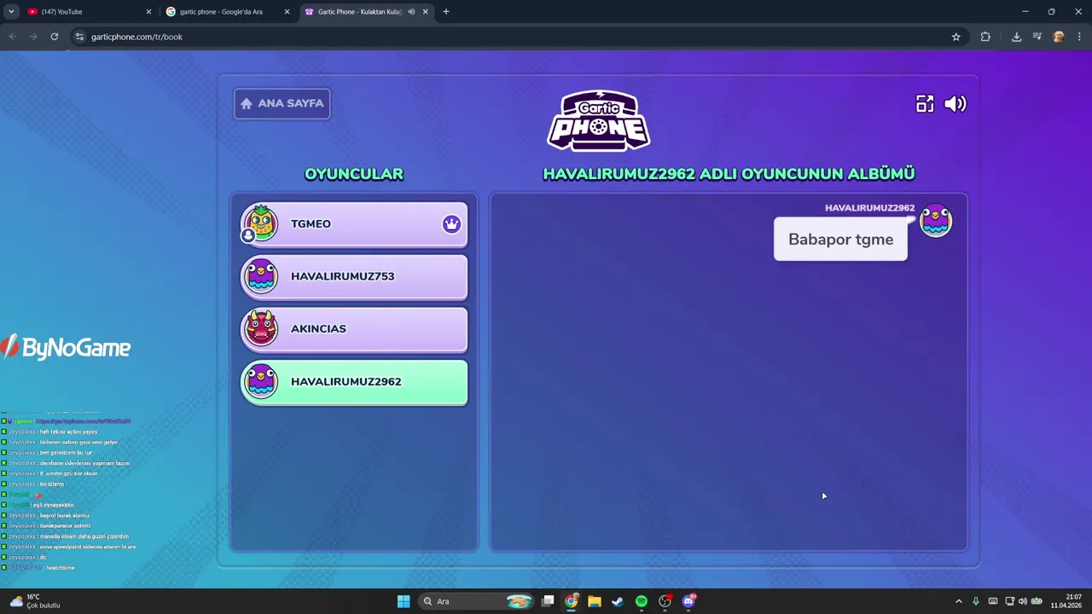This screenshot has width=1092, height=614.
Task: View site information icon in address bar
Action: point(79,37)
